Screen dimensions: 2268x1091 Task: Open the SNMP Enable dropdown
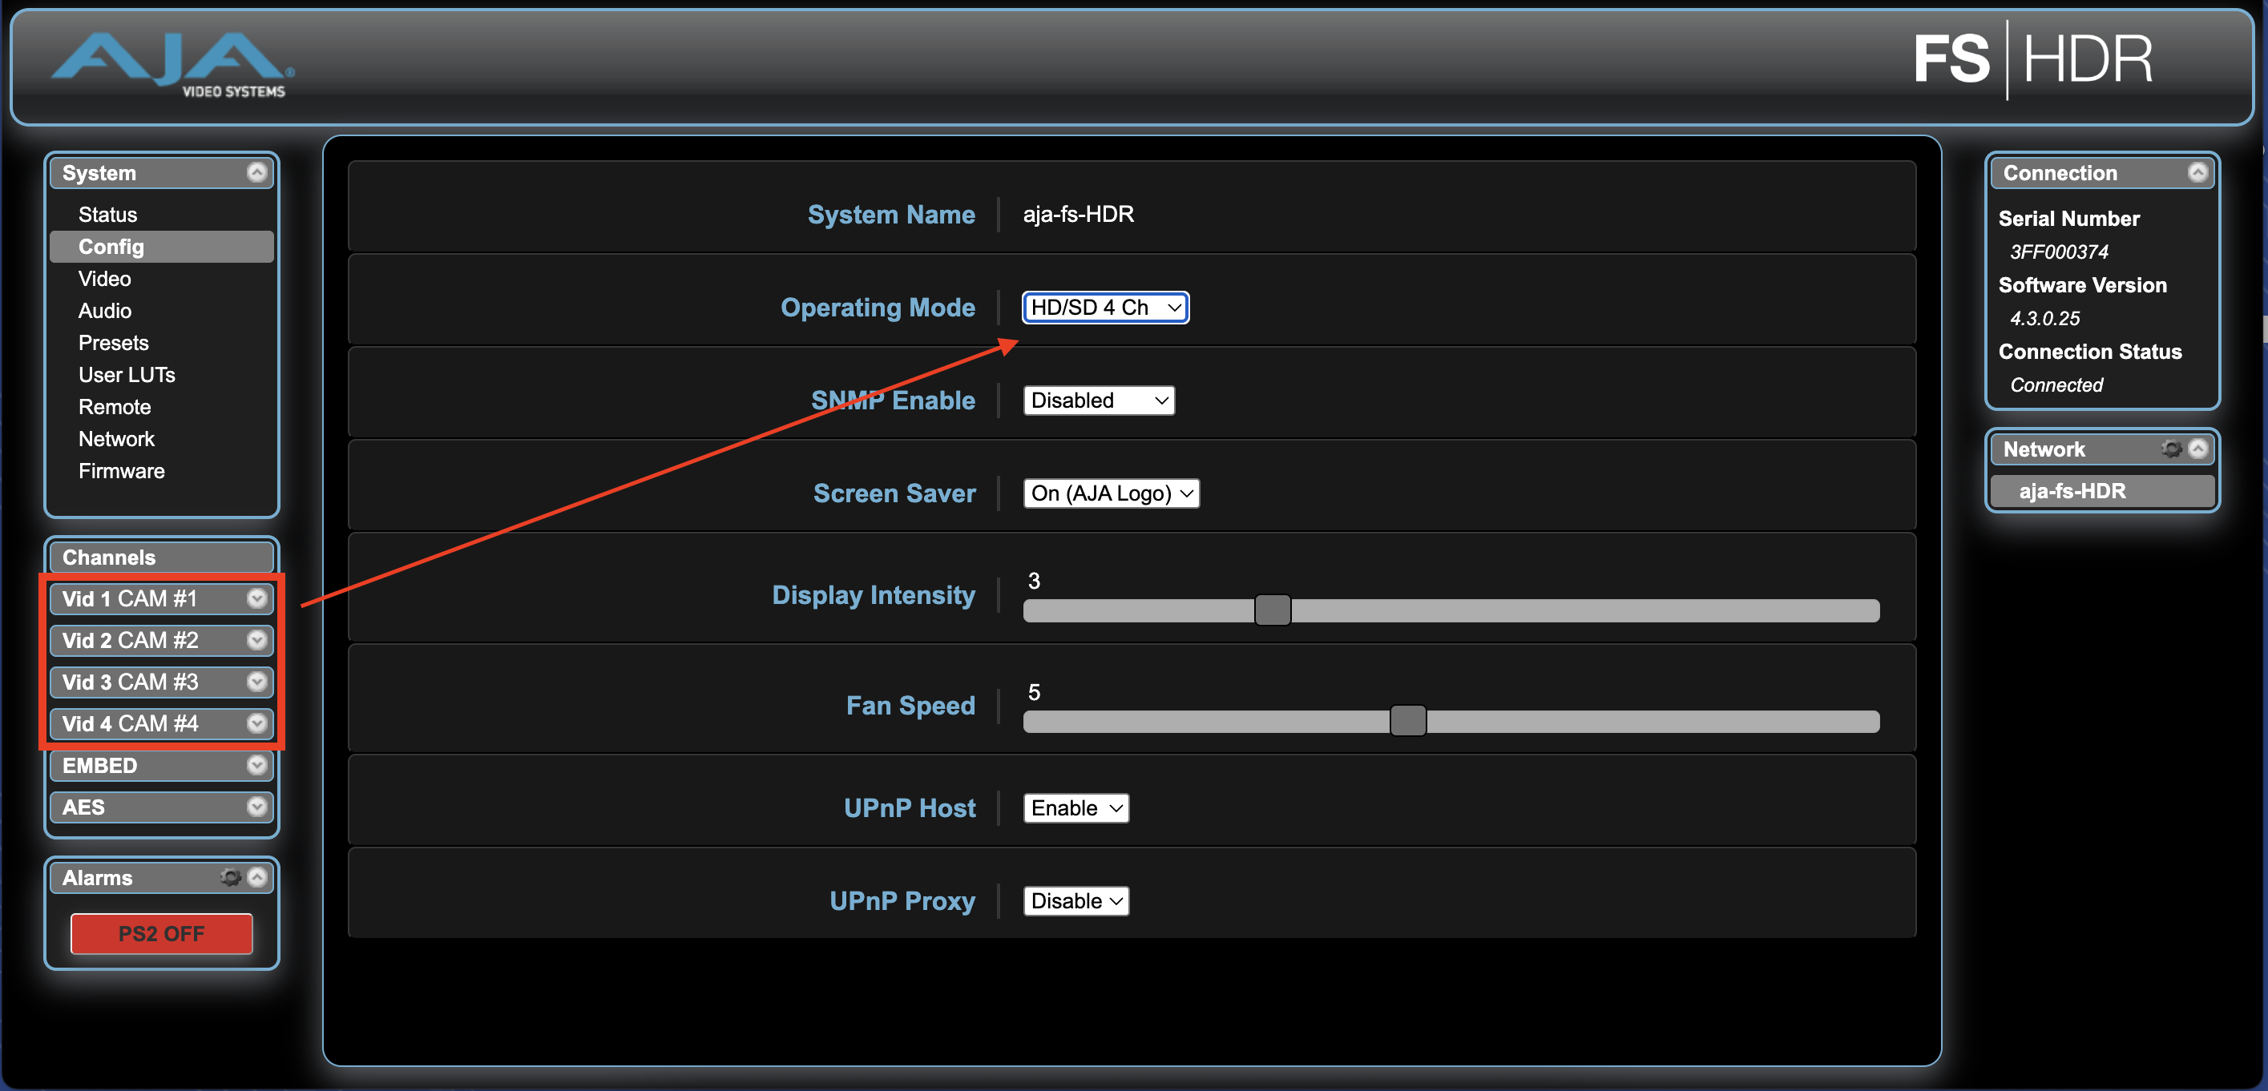(1098, 401)
